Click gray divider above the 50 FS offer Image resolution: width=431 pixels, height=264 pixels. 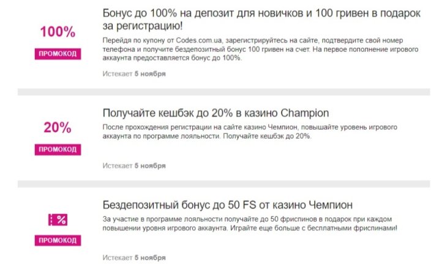pos(223,184)
